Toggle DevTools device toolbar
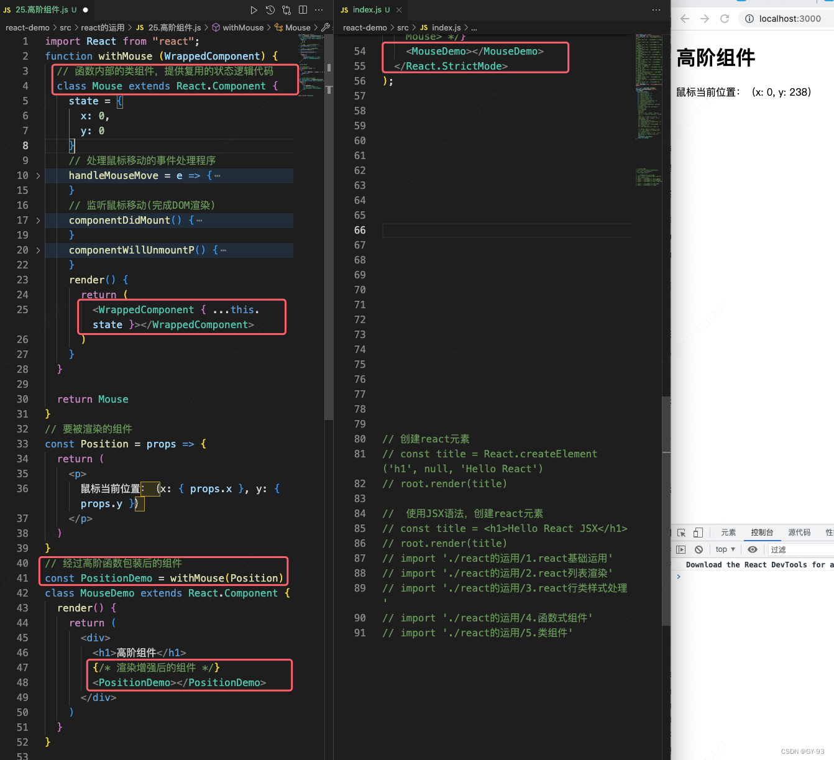 [698, 533]
